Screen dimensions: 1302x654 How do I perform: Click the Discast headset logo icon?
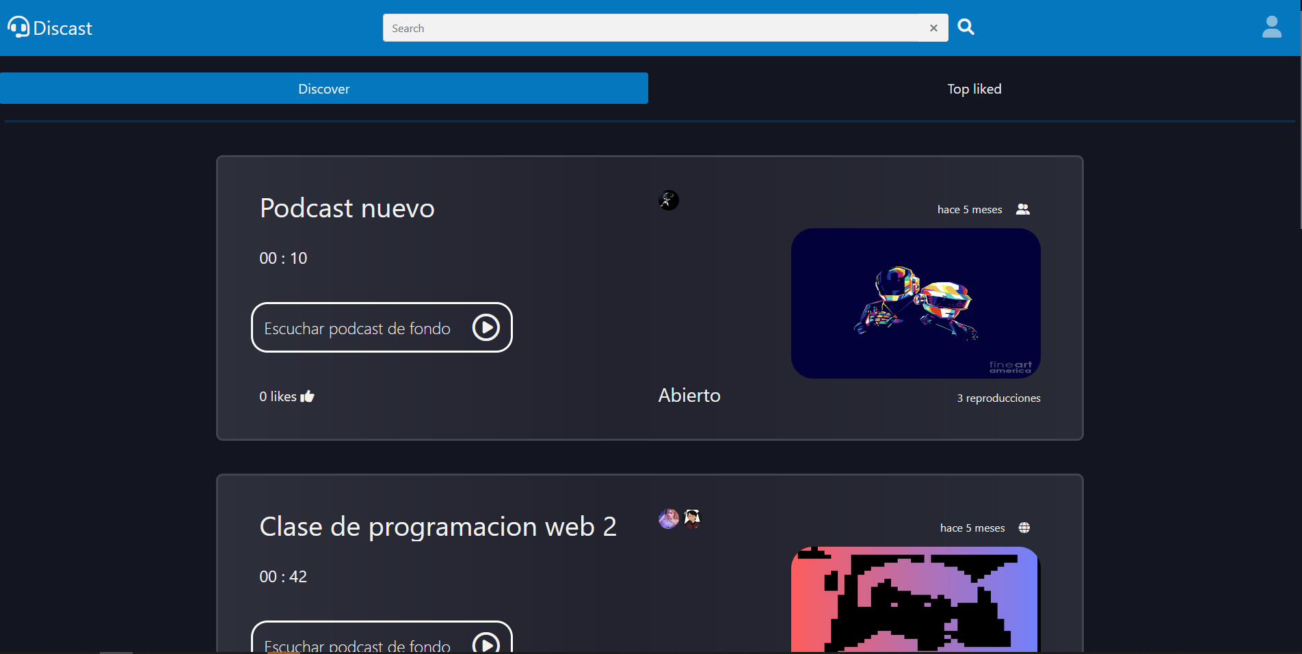(x=18, y=27)
